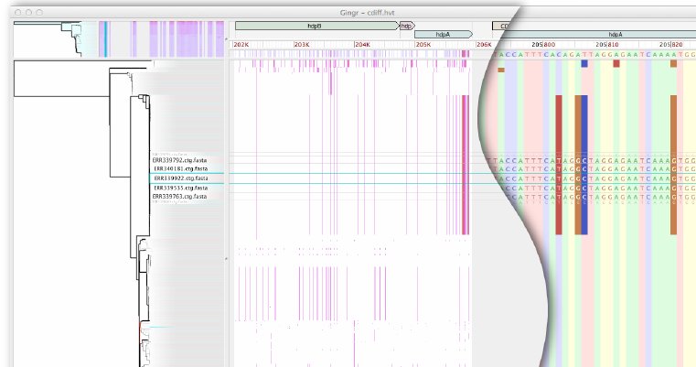Click the dense pink variant band near 206K
Image resolution: width=696 pixels, height=367 pixels.
(466, 165)
